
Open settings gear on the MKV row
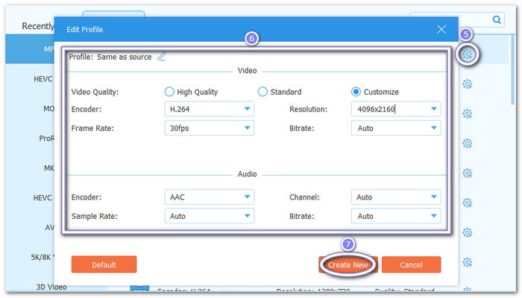pos(468,173)
